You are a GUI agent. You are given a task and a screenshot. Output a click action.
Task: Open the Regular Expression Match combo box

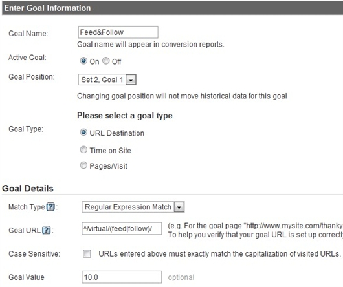(x=133, y=207)
